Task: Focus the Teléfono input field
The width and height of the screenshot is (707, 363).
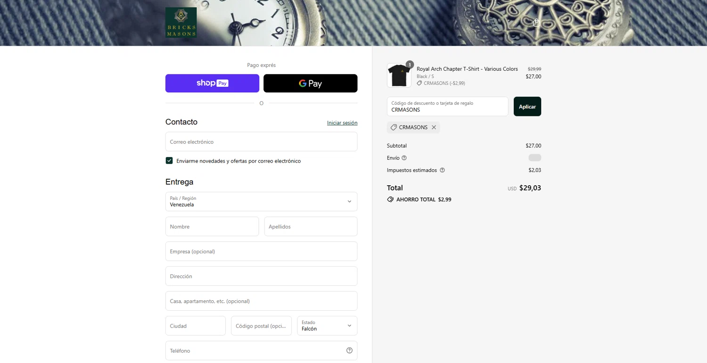Action: (261, 350)
